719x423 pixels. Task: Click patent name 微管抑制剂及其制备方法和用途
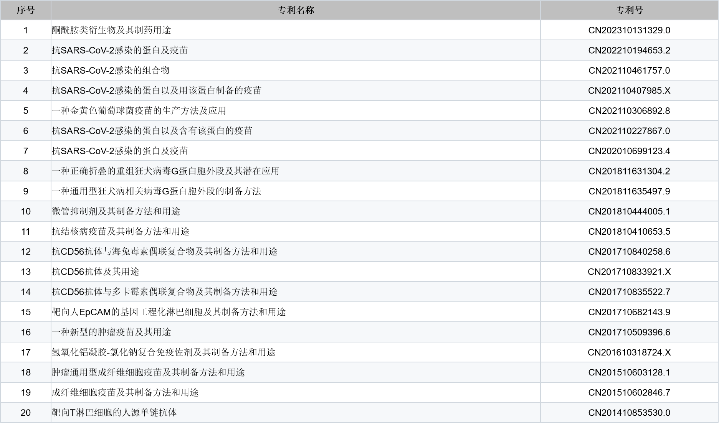116,211
